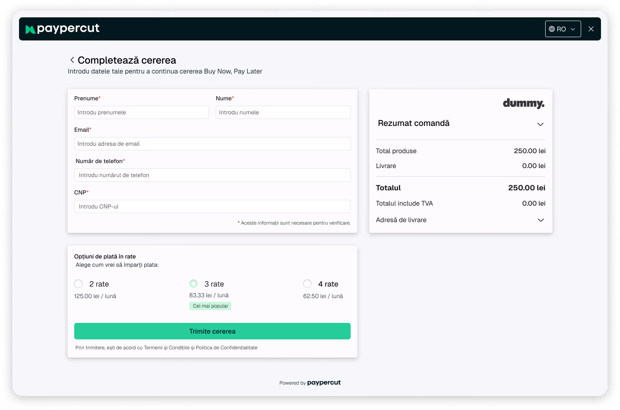Click the Completează cererea heading
Screen dimensions: 620x410
127,60
